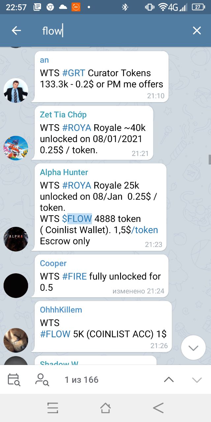
Task: Tap the back arrow in search bar
Action: [x=16, y=31]
